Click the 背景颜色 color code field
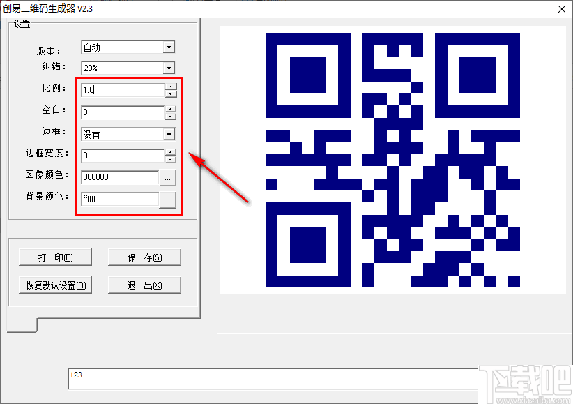Viewport: 573px width, 404px height. tap(120, 199)
